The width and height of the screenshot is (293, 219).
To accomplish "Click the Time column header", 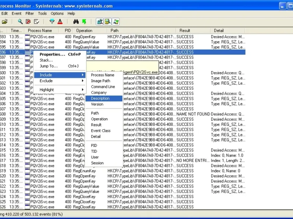I will click(x=16, y=31).
